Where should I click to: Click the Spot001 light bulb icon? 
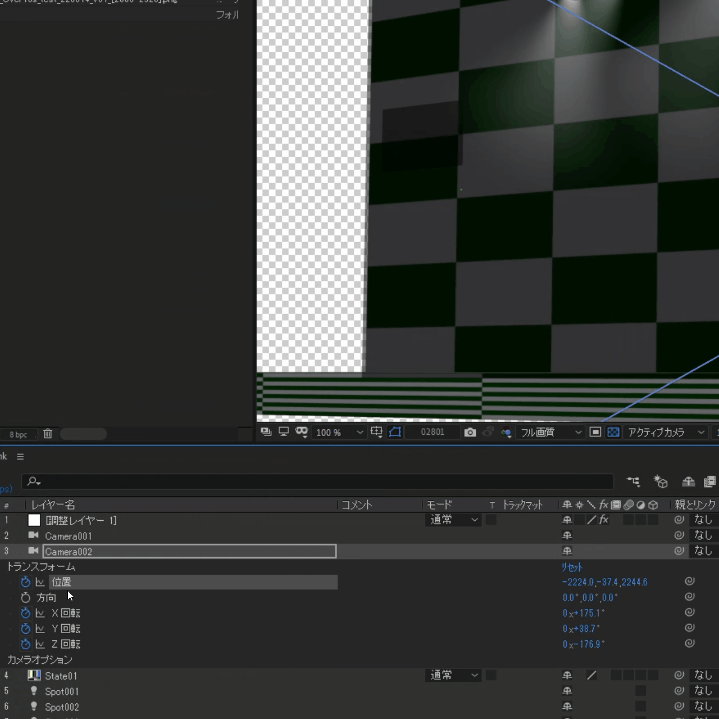(x=34, y=691)
